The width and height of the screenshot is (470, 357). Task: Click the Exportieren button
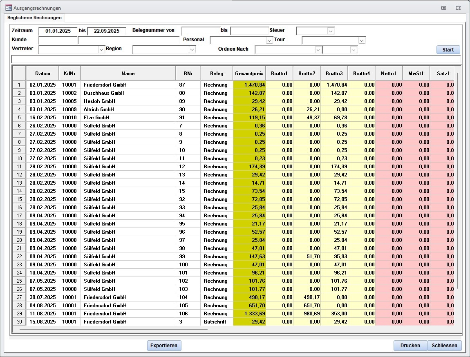click(x=164, y=346)
